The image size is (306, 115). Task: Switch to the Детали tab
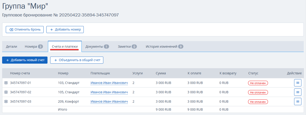pos(12,46)
